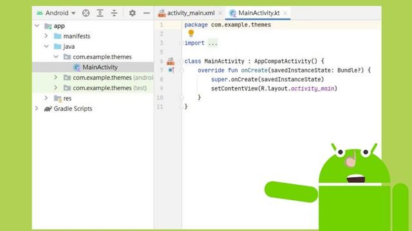Fold the MainActivity class body

click(182, 61)
